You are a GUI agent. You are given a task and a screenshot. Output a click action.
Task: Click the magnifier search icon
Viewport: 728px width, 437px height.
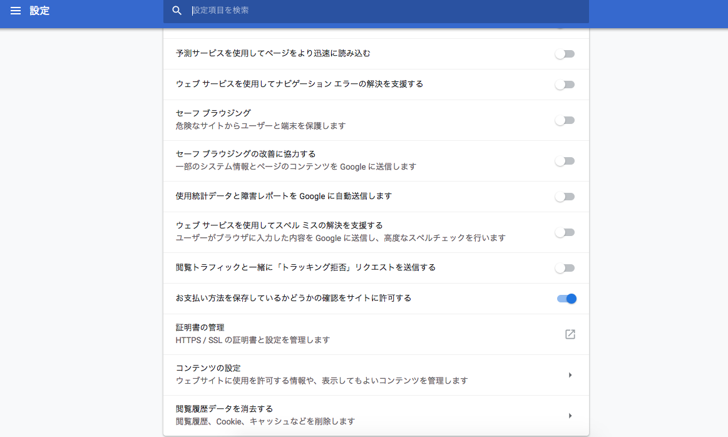point(177,11)
